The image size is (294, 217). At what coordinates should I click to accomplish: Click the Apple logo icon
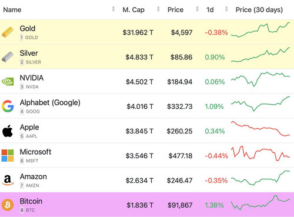(8, 131)
